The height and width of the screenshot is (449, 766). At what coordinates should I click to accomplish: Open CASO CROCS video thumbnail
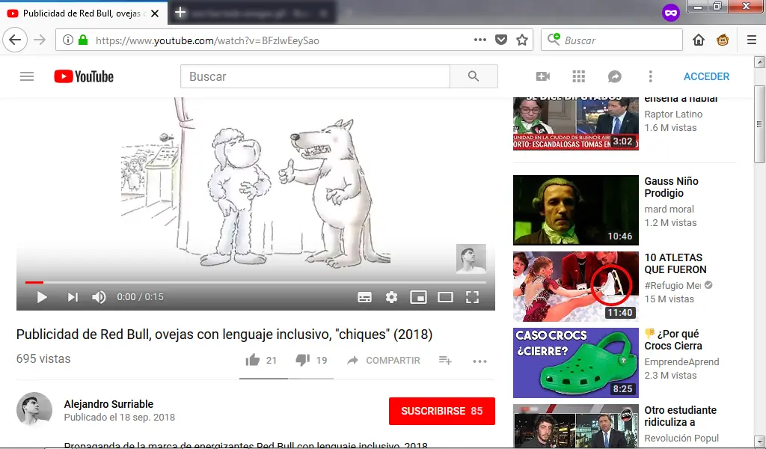pyautogui.click(x=575, y=362)
